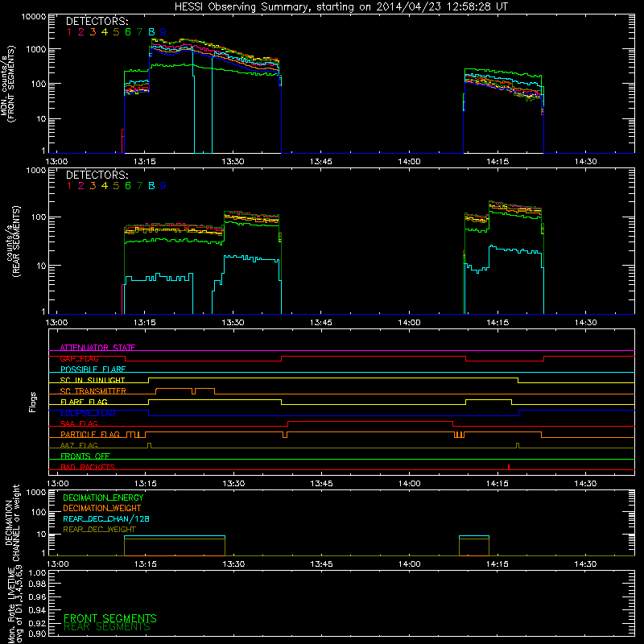Click the 13:15 tick below the Flags panel
The width and height of the screenshot is (644, 644).
tap(146, 484)
